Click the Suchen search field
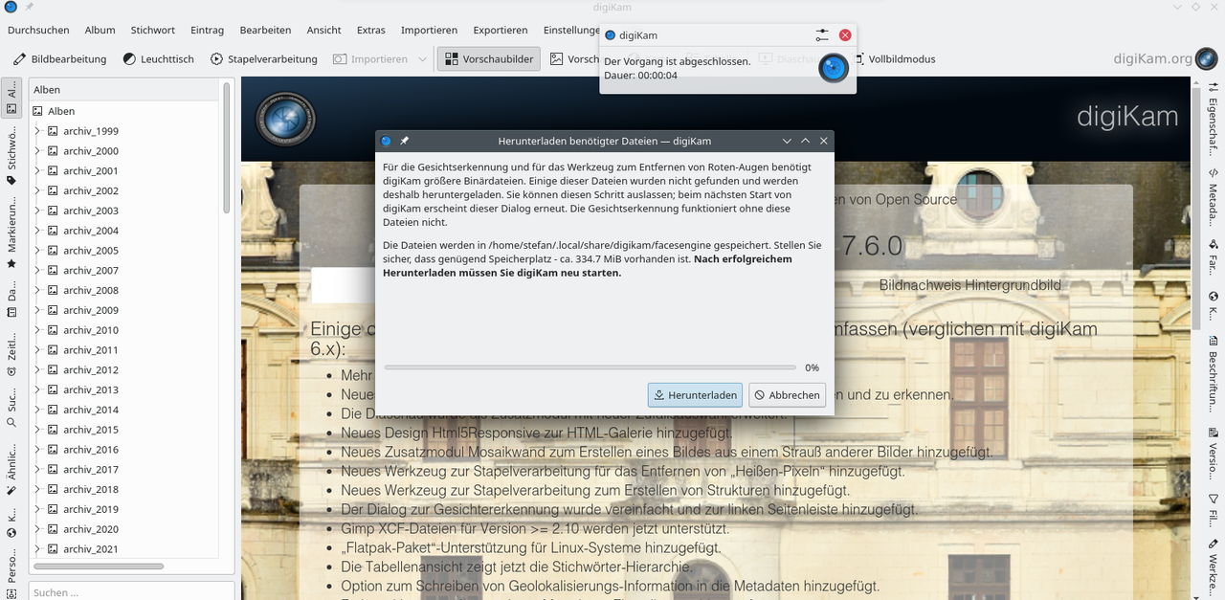 [x=131, y=592]
